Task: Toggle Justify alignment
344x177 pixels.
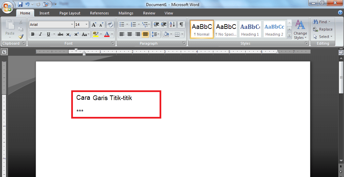Action: (145, 34)
